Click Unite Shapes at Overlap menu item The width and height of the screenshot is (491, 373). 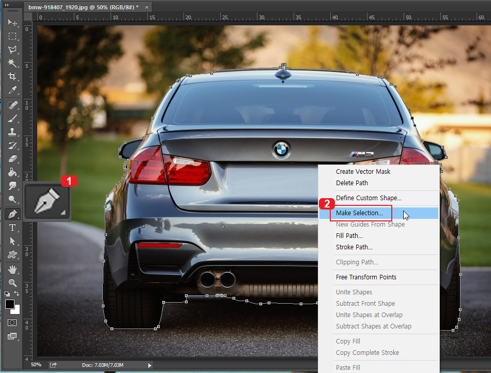click(378, 315)
